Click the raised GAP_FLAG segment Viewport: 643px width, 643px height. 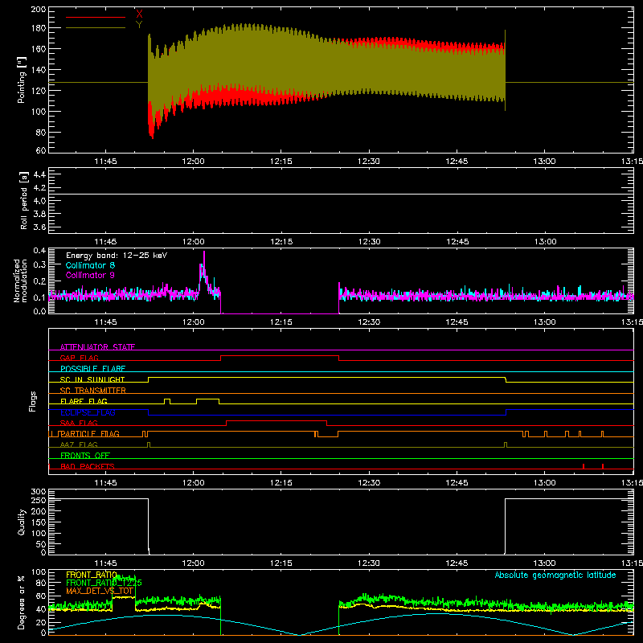[280, 356]
